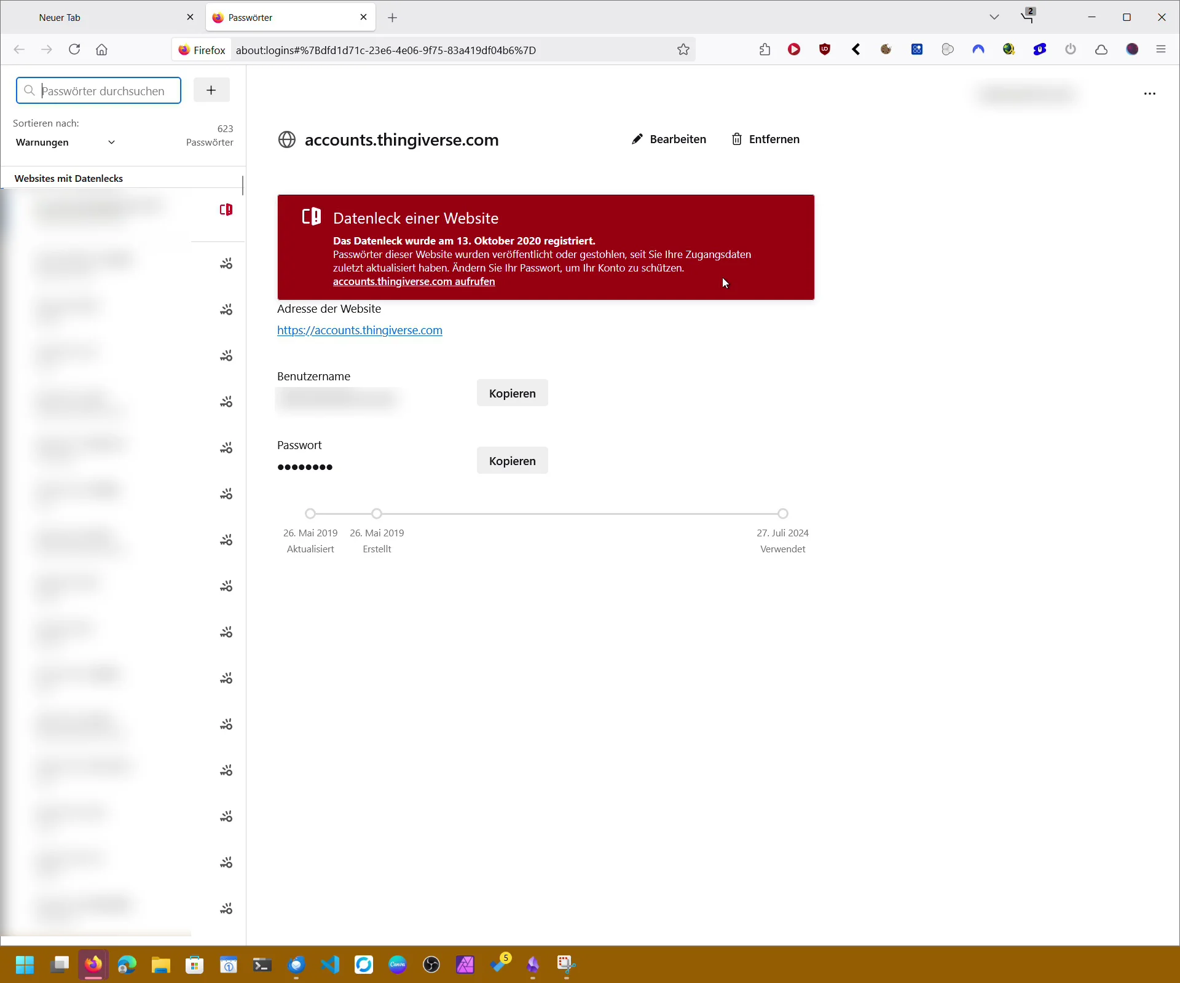Viewport: 1180px width, 983px height.
Task: Add a new password with plus button
Action: (211, 90)
